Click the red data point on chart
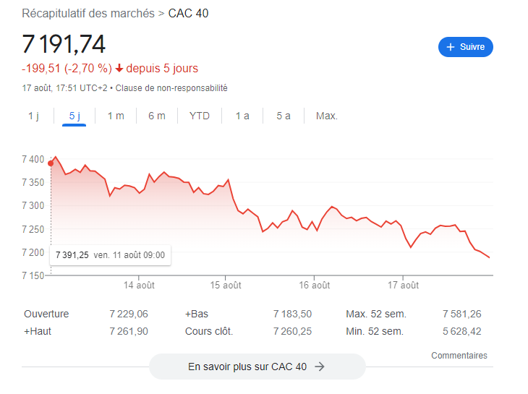The width and height of the screenshot is (528, 394). (x=51, y=163)
